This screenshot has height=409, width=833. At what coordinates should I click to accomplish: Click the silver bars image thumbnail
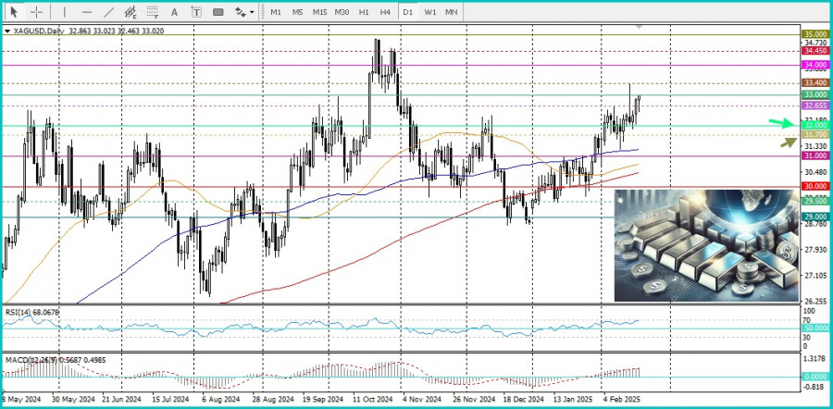(706, 246)
